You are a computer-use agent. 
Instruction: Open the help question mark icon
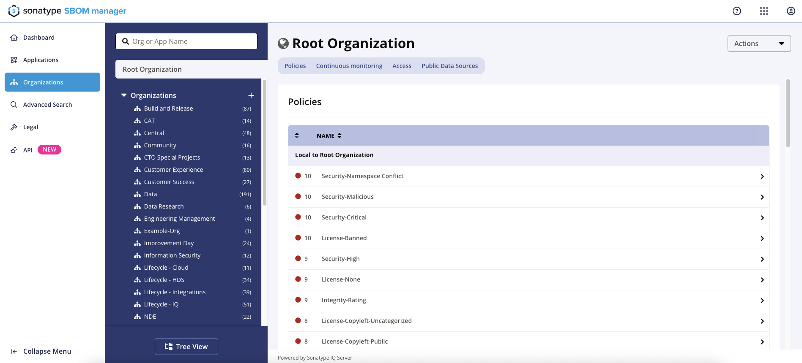tap(737, 11)
